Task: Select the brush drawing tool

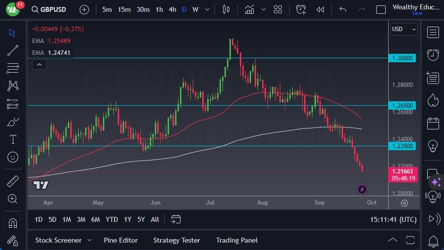Action: pyautogui.click(x=13, y=122)
